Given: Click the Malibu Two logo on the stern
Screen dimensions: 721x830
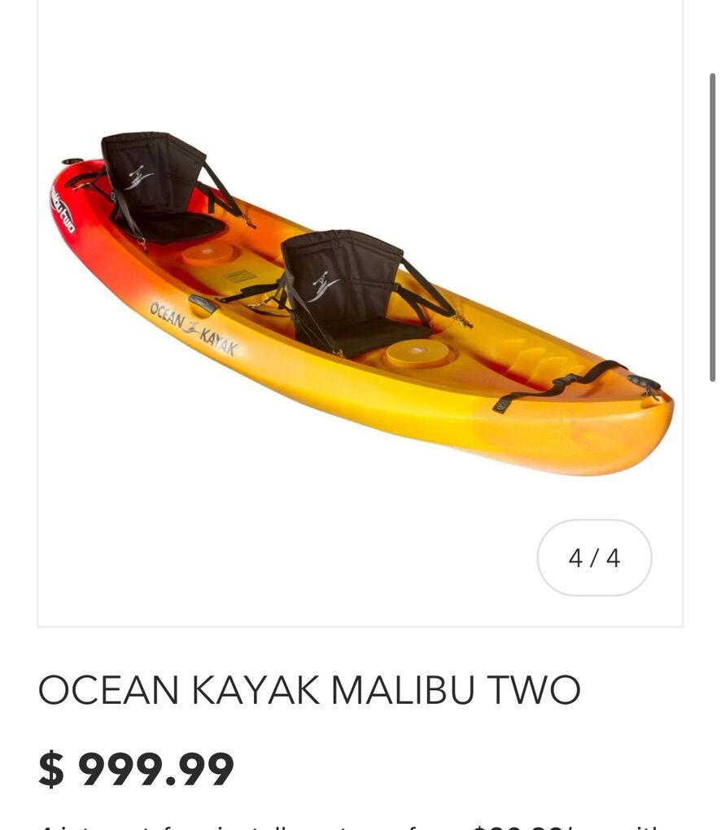Looking at the screenshot, I should (63, 208).
